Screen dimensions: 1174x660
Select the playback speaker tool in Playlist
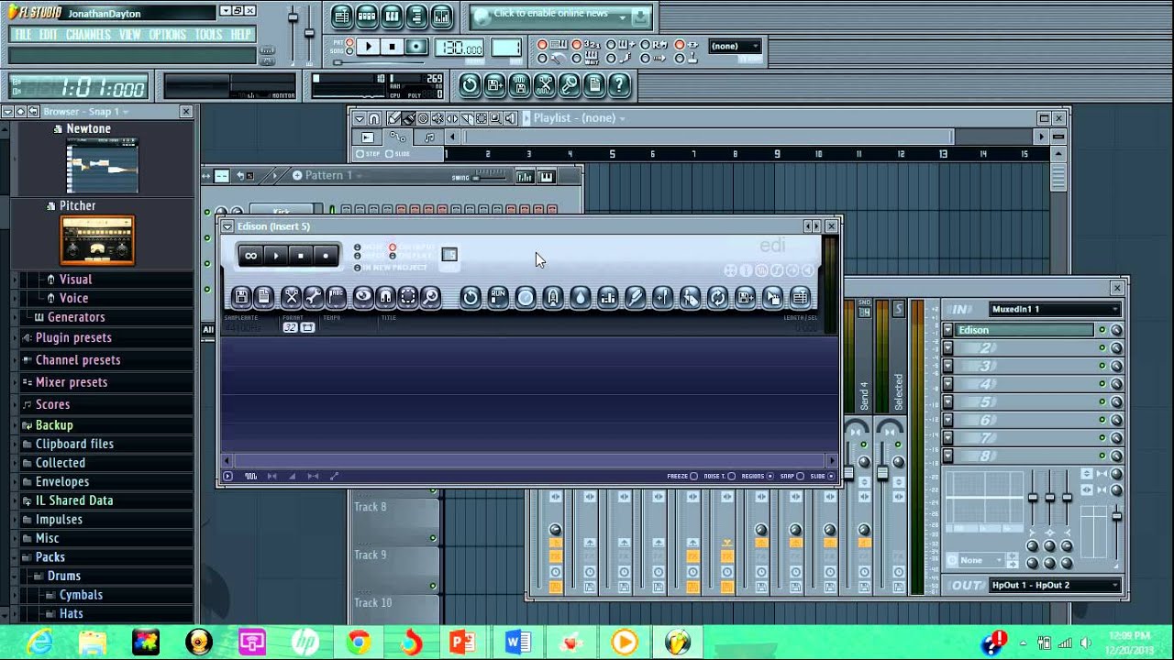pyautogui.click(x=510, y=118)
